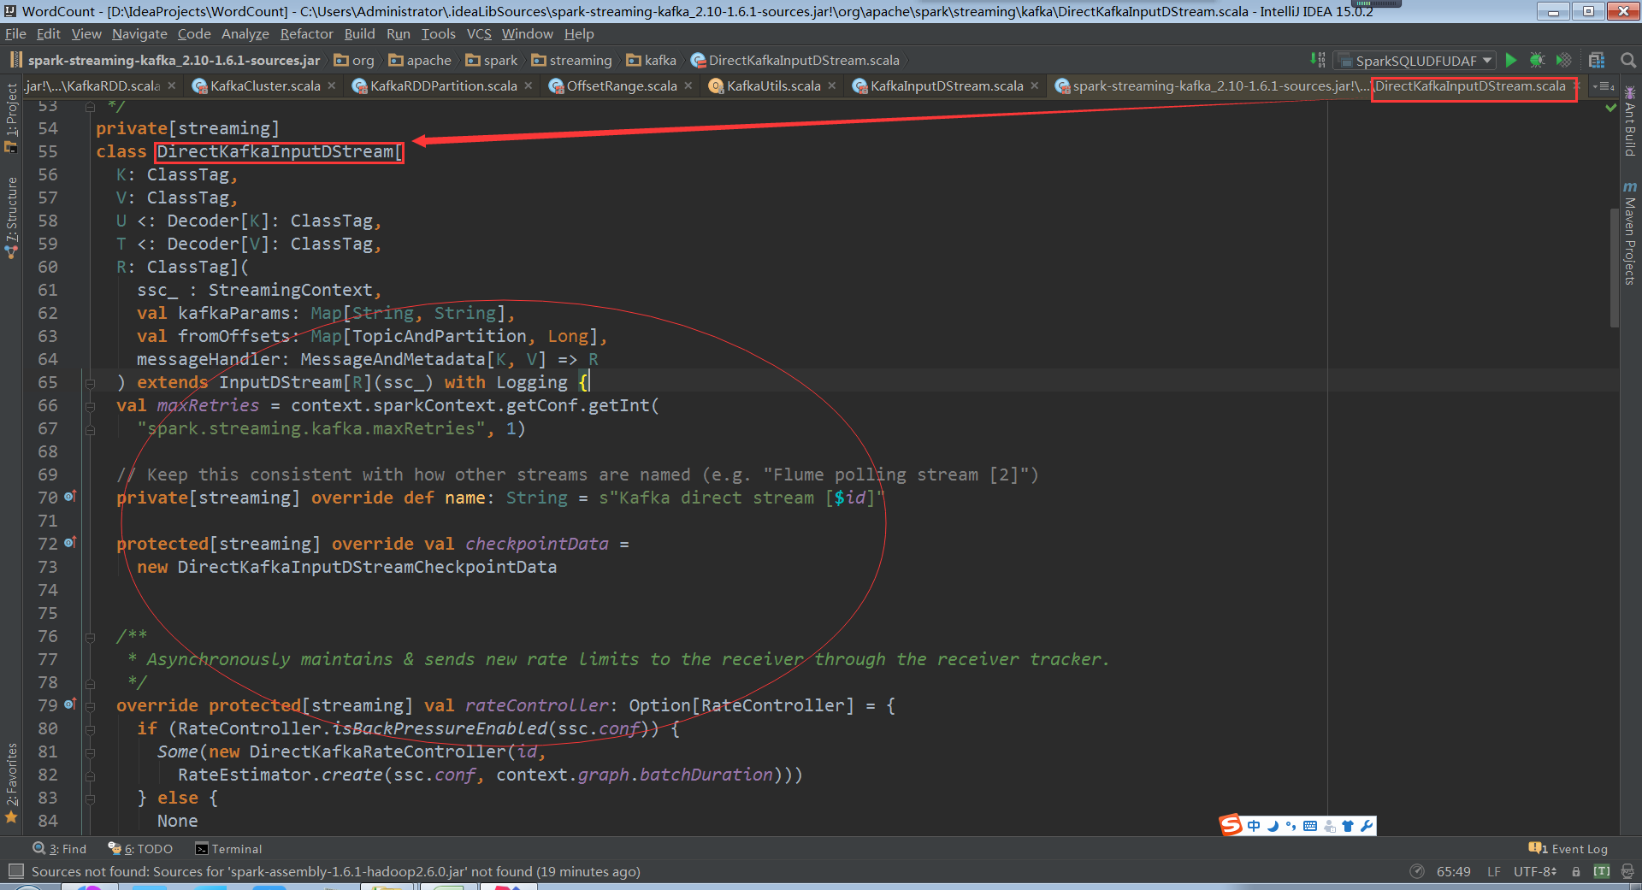Screen dimensions: 1642x890
Task: Click the Sogou input method logo
Action: coord(1231,825)
